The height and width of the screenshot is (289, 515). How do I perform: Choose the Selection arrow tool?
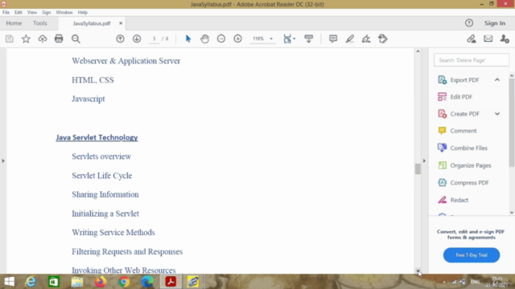tap(187, 39)
